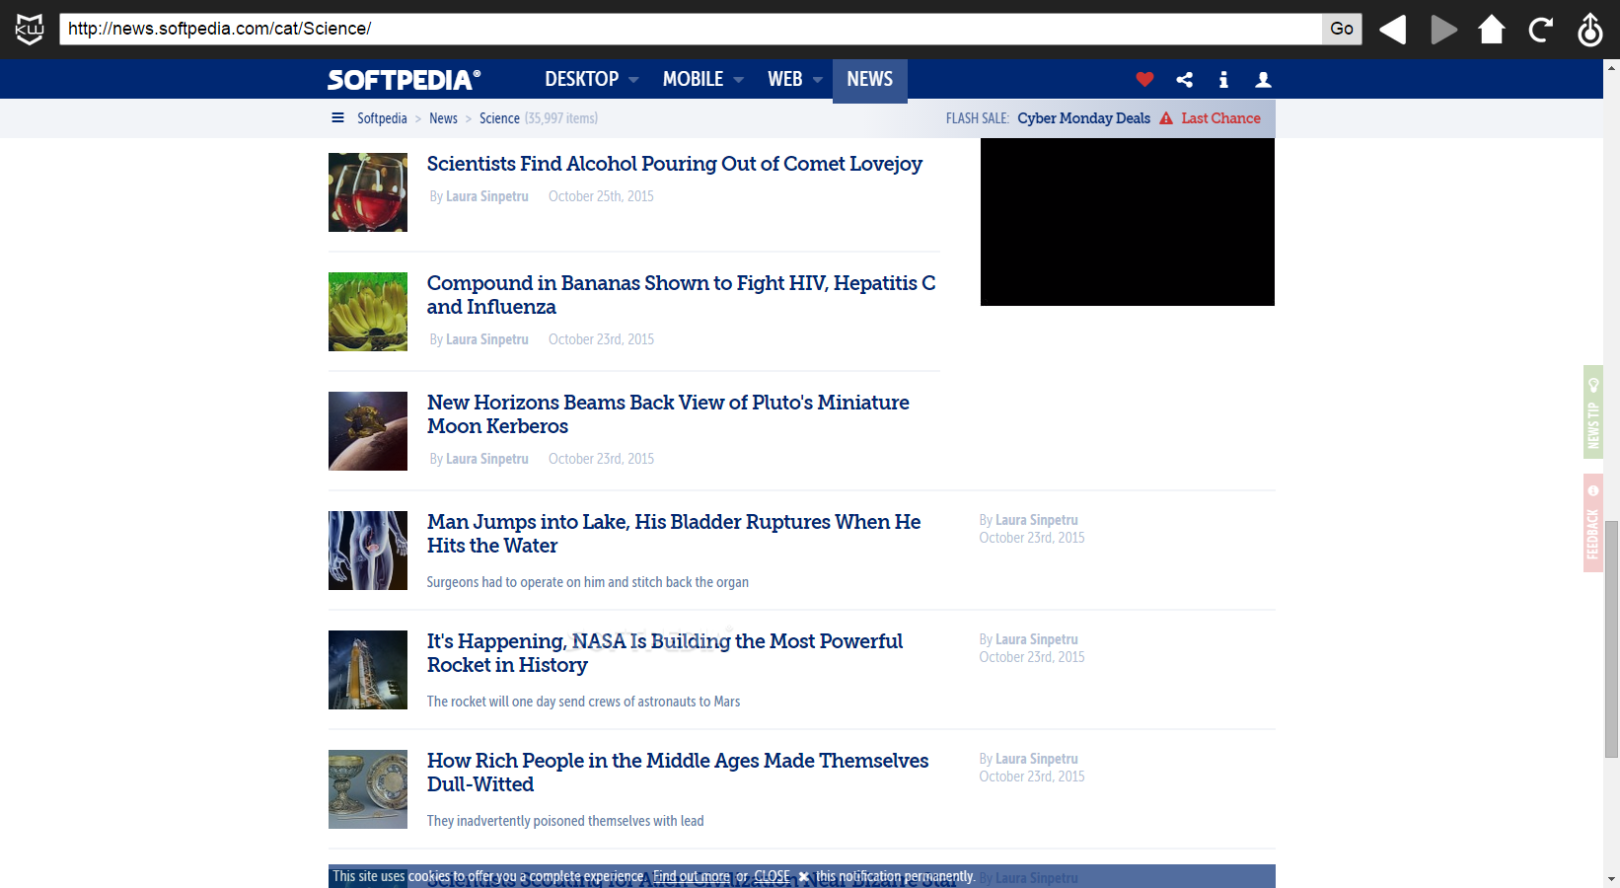Click the wine glass article thumbnail
This screenshot has height=888, width=1620.
(368, 192)
